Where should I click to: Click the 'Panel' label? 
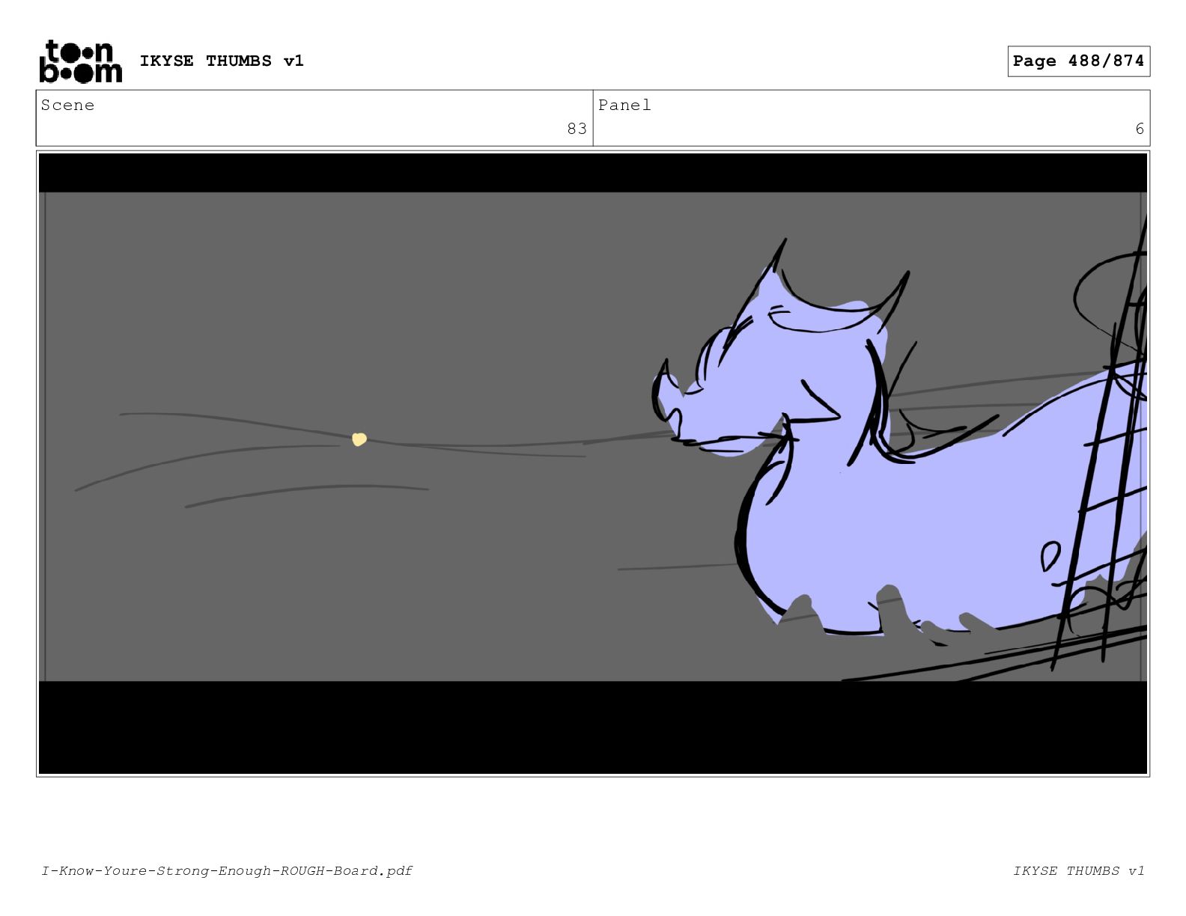coord(624,105)
